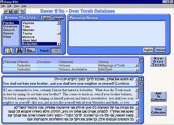174x125 pixels.
Task: Toggle Hebrew in Browse The Lists
Action: point(58,18)
